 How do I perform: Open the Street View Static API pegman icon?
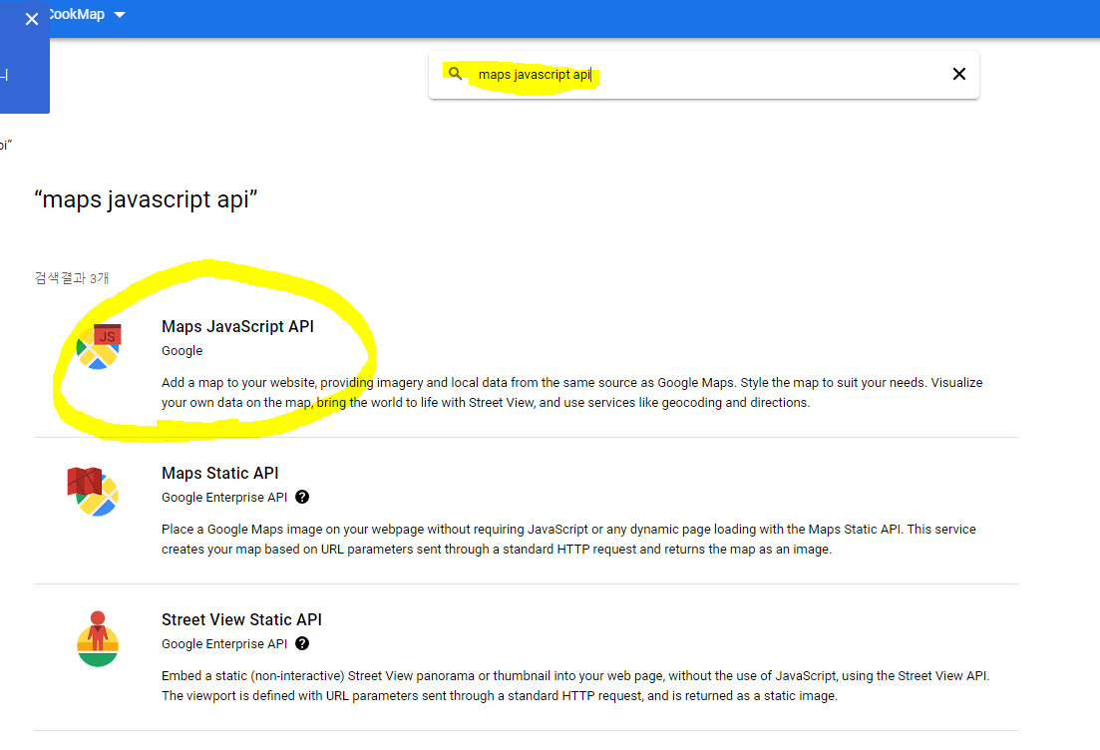click(98, 638)
